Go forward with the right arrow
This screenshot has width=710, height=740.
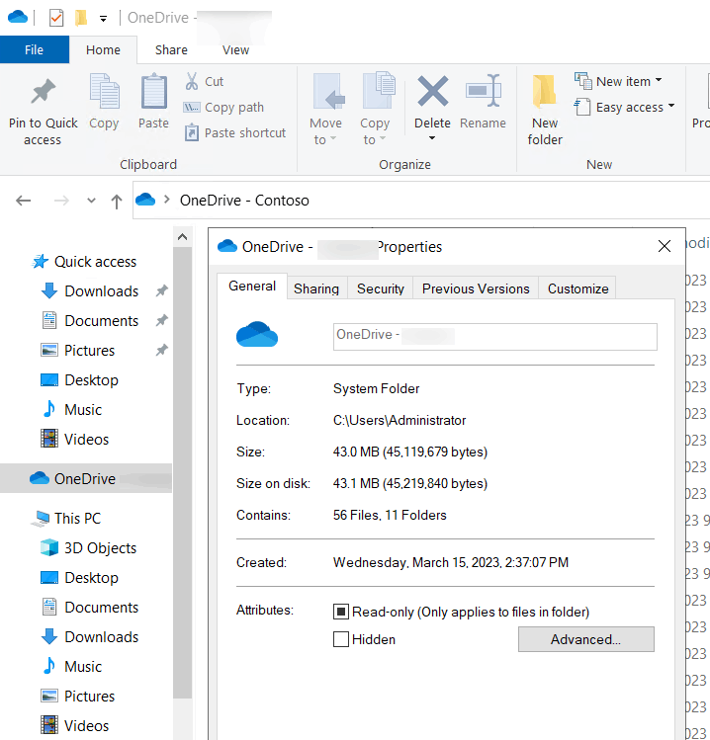pos(61,201)
